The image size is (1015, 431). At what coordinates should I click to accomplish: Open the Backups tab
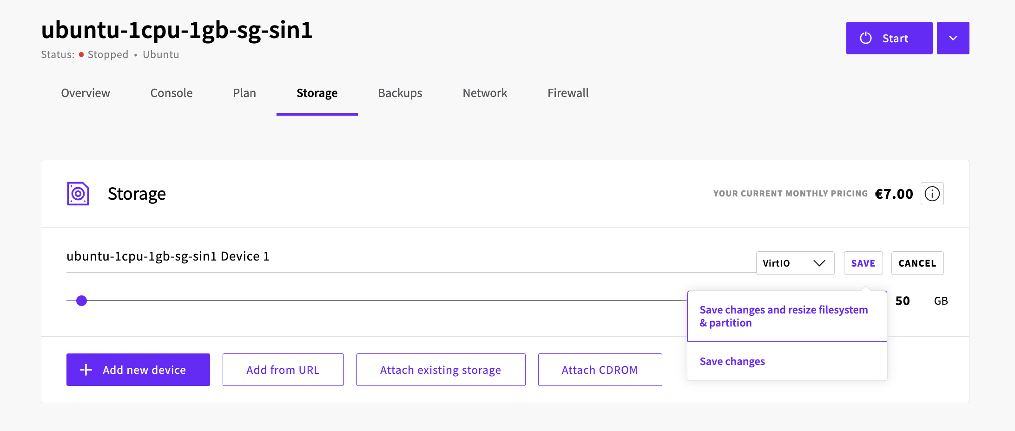[400, 93]
